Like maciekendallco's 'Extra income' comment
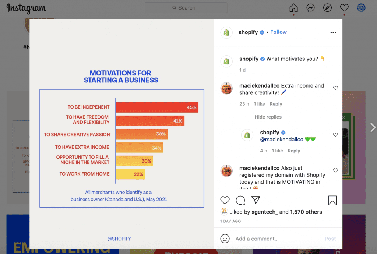The image size is (377, 254). 335,88
